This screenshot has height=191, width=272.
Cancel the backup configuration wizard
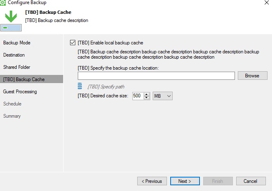(x=251, y=181)
